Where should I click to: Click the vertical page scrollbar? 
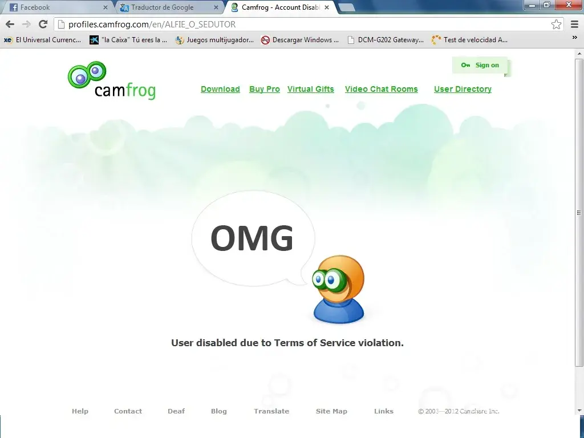click(579, 211)
